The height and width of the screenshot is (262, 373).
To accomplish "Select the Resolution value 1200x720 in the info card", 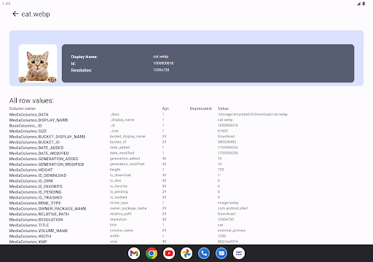I will pyautogui.click(x=161, y=70).
